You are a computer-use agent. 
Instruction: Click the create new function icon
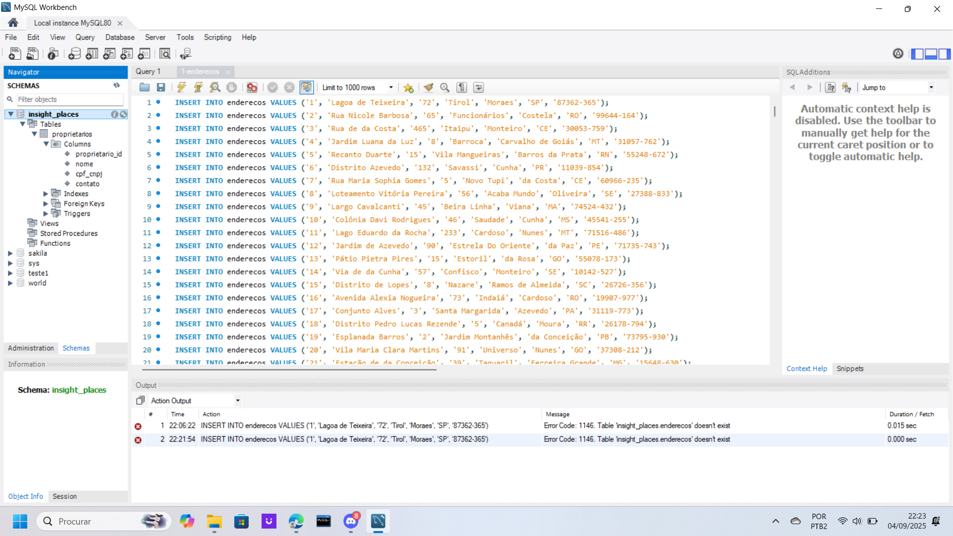(x=144, y=54)
